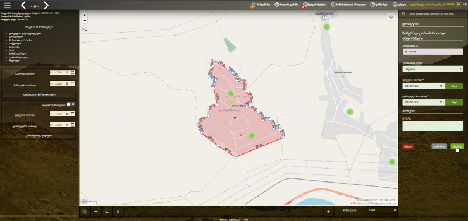Click the quarantine start date input 09/01/2026

[424, 86]
